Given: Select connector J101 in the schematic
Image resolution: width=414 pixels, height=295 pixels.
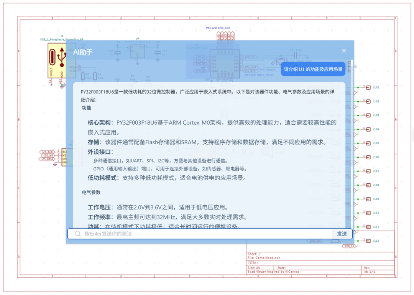Looking at the screenshot, I should click(x=368, y=87).
